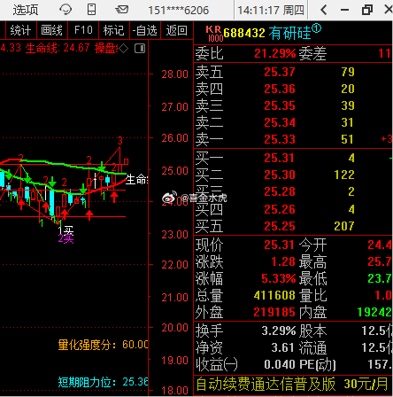This screenshot has width=393, height=397.
Task: Select 卖五 price 25.37
Action: click(x=280, y=72)
